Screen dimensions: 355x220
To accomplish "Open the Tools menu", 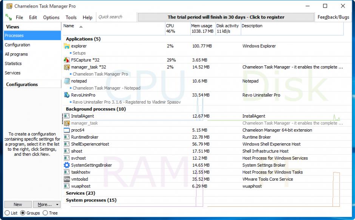I will click(71, 17).
